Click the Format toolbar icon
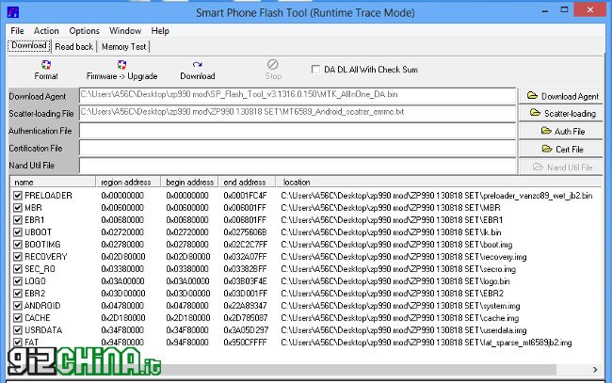This screenshot has height=383, width=612. tap(46, 65)
